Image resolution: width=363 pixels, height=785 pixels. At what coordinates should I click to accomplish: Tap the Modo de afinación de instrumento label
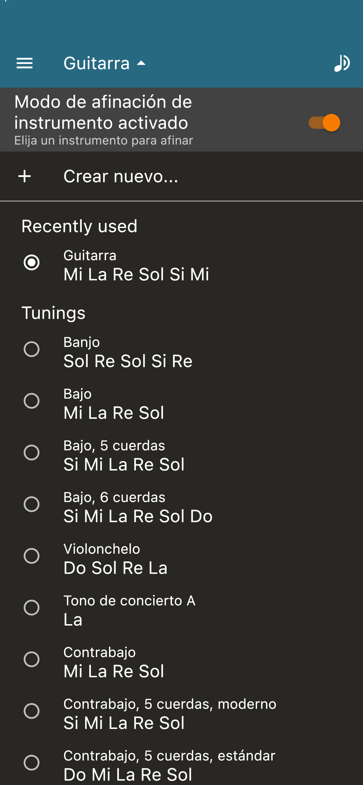click(x=103, y=112)
